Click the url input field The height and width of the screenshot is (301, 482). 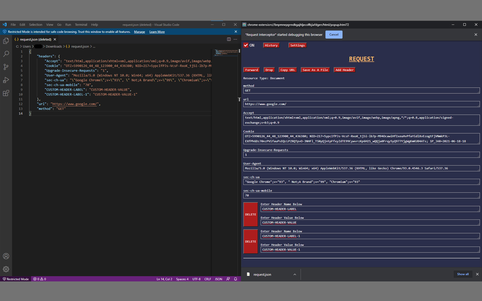pyautogui.click(x=361, y=104)
